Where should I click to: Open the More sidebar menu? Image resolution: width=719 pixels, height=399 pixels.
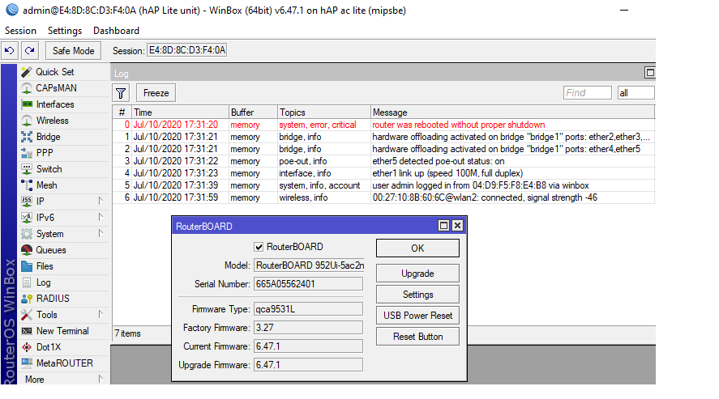click(35, 380)
